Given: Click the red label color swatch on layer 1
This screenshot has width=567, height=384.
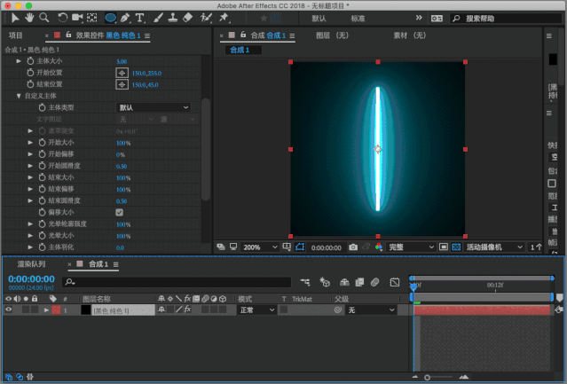Looking at the screenshot, I should pyautogui.click(x=56, y=310).
